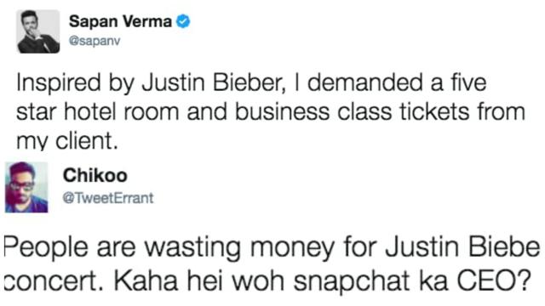Click 'my client.' ending the first tweet
Screen dimensions: 545x306
point(67,142)
